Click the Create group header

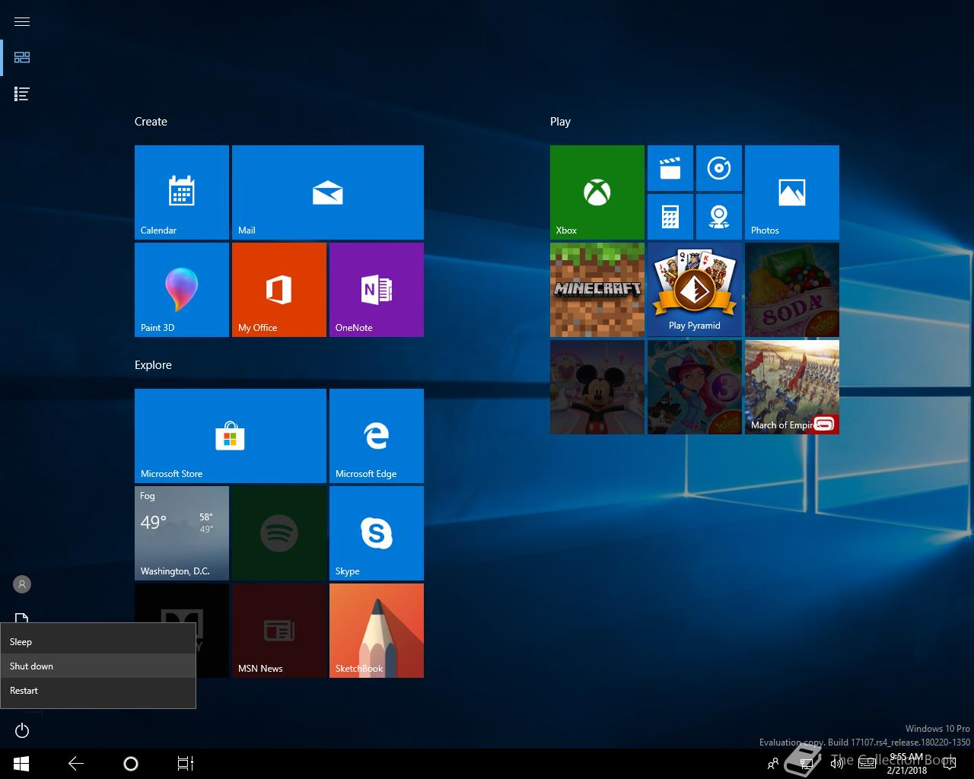tap(151, 122)
